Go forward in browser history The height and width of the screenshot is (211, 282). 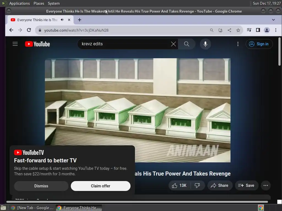(x=20, y=30)
